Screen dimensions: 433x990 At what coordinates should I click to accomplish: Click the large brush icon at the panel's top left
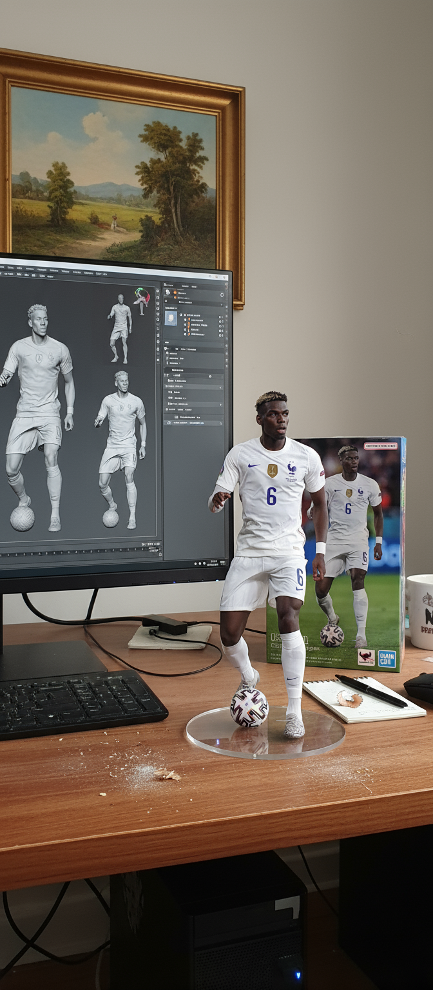(x=168, y=292)
